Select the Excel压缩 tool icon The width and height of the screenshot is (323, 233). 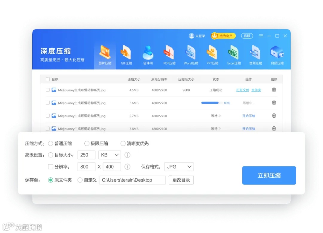tap(234, 54)
